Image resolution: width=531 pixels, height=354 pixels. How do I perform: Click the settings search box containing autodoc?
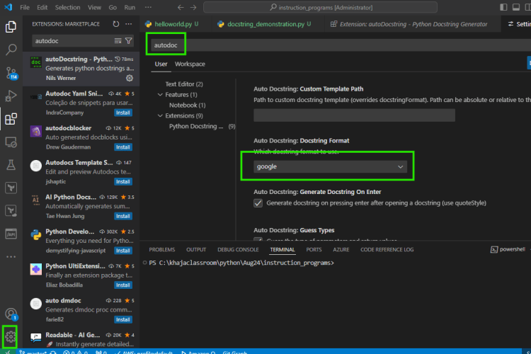coord(341,45)
